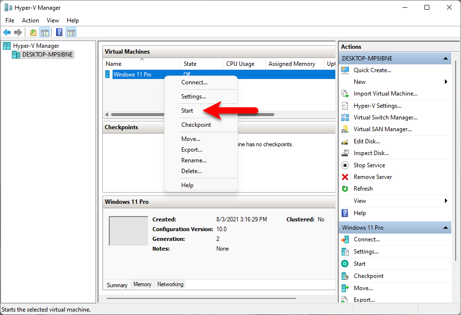Viewport: 461px width, 315px height.
Task: Click the Stop Service icon
Action: pyautogui.click(x=345, y=165)
